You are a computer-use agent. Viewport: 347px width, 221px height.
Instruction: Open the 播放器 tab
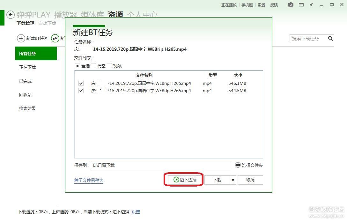tap(65, 15)
